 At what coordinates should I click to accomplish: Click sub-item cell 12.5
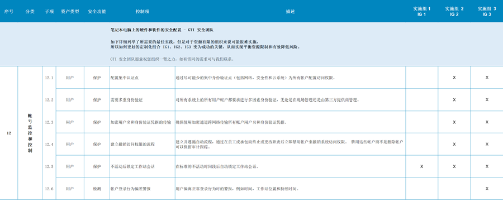coord(49,166)
